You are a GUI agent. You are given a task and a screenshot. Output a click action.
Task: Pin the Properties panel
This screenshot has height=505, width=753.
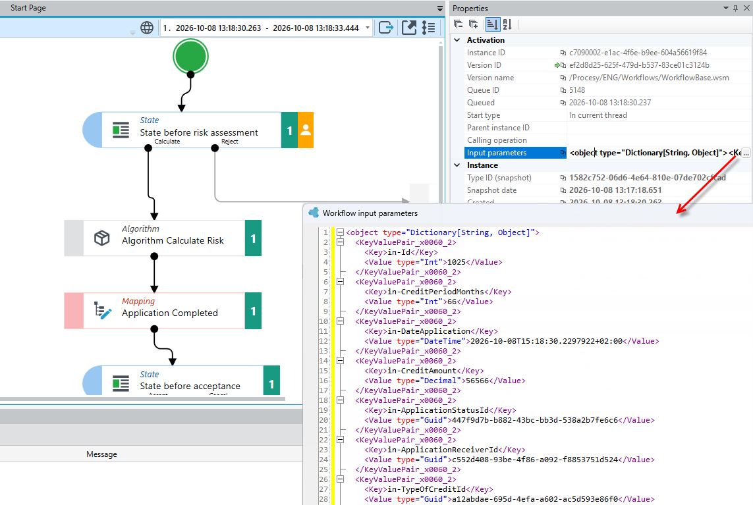click(x=736, y=8)
